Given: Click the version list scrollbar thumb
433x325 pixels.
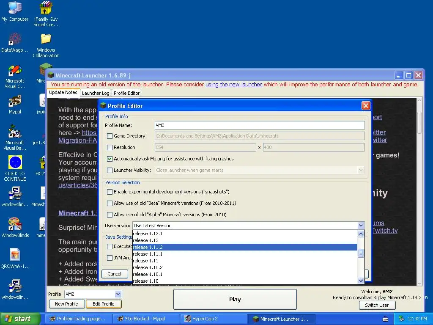Looking at the screenshot, I should [361, 253].
